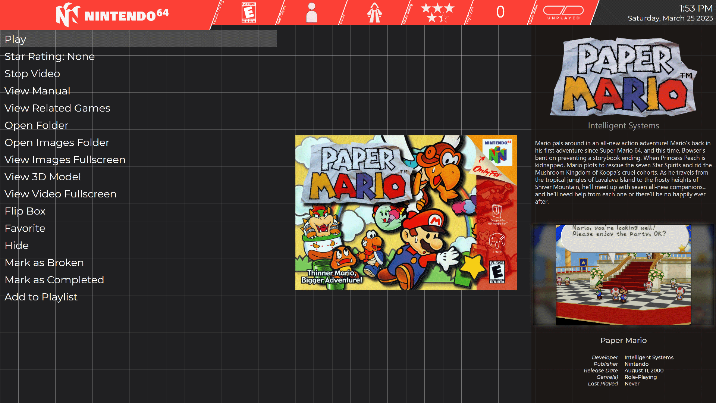
Task: Click the release date August 11, 2000
Action: click(x=644, y=371)
